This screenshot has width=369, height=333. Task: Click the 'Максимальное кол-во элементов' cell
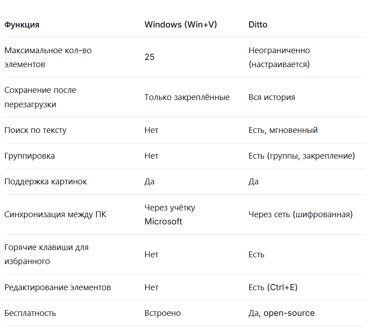(48, 57)
